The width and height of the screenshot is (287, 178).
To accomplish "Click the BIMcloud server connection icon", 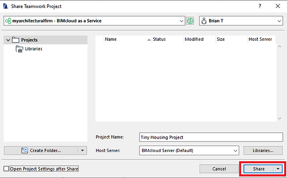I will point(8,21).
